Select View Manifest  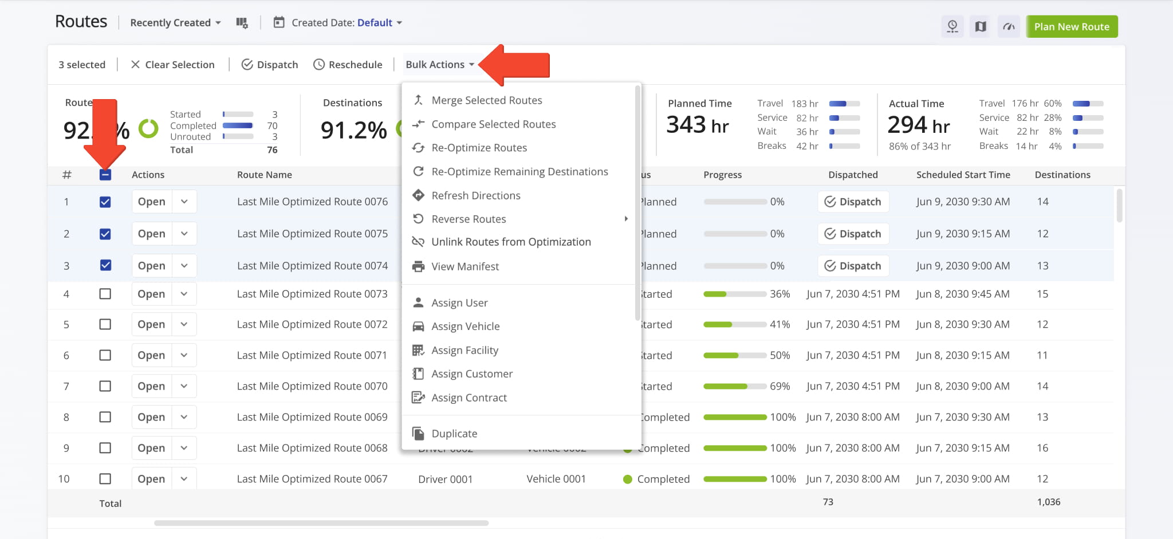click(x=465, y=266)
